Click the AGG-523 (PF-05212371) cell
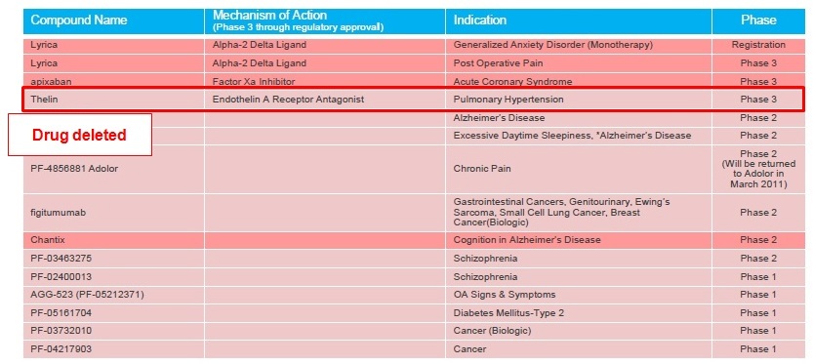 [113, 295]
